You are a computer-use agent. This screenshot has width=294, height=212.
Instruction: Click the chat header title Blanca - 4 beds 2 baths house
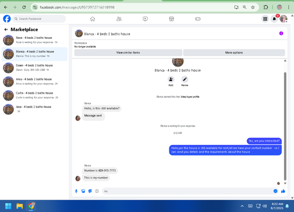pos(107,34)
